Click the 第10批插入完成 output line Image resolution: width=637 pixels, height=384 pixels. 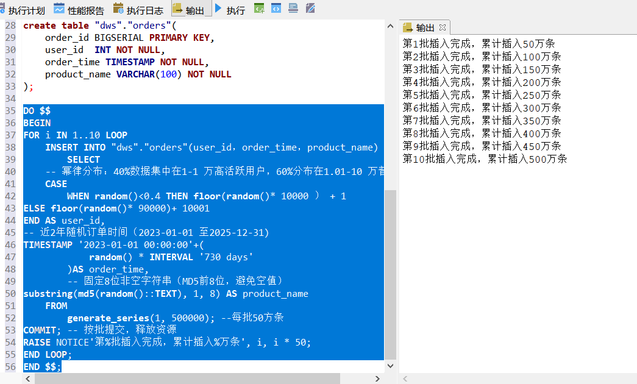485,159
